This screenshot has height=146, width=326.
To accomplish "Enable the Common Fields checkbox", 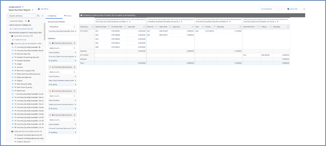I will click(8, 21).
